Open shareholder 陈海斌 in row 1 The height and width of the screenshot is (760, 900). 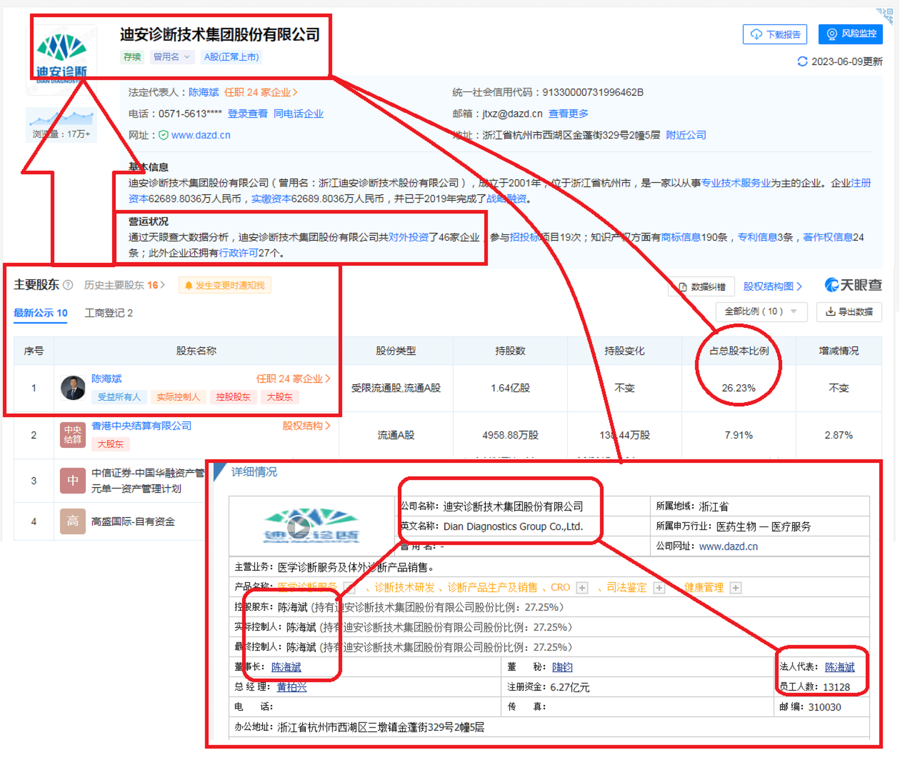click(x=106, y=379)
